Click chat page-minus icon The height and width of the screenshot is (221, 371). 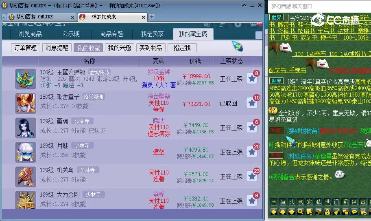tap(310, 212)
